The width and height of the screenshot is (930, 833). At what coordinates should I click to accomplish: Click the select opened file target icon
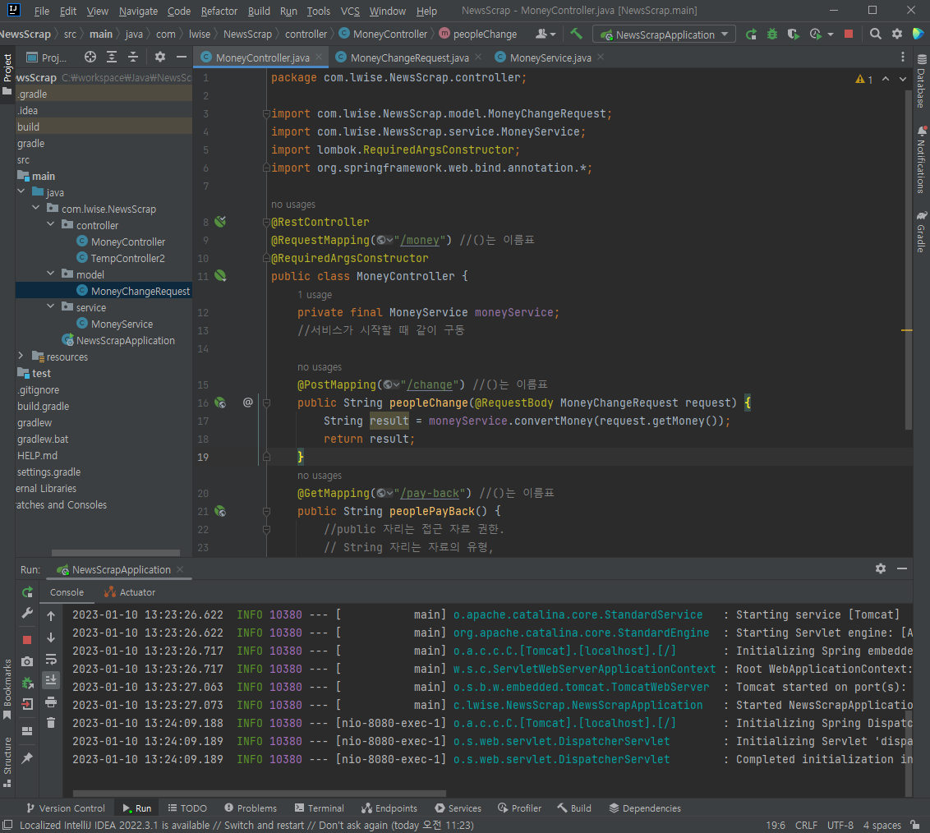pyautogui.click(x=90, y=58)
